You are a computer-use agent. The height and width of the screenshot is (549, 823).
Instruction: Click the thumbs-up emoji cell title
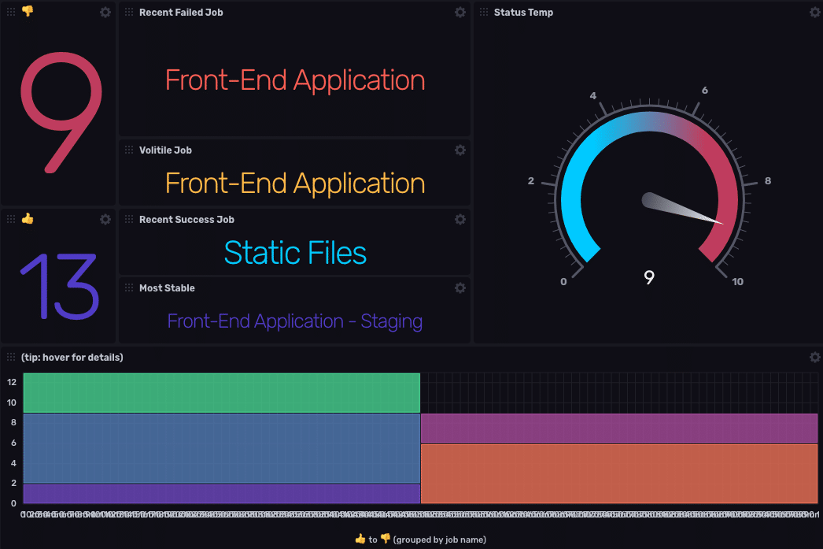[x=28, y=218]
